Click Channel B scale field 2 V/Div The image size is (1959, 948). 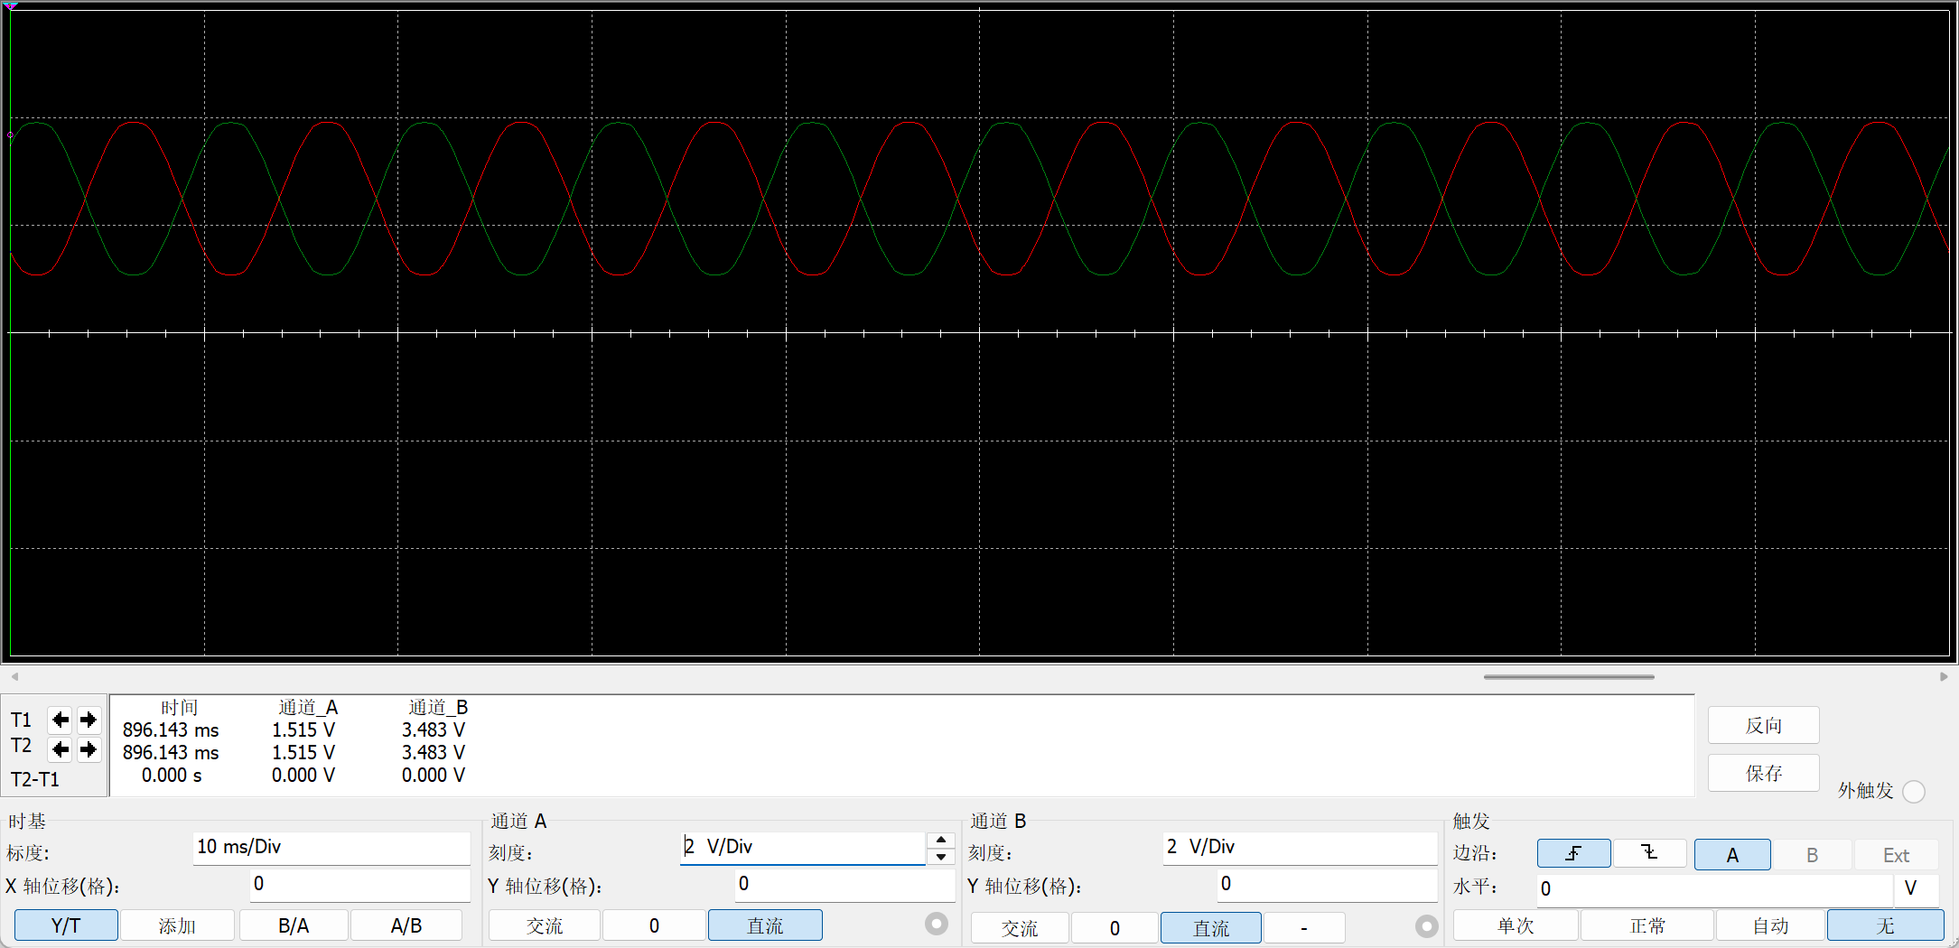point(1300,847)
